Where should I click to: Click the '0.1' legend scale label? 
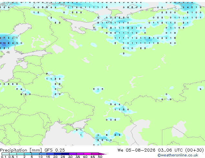4,157
